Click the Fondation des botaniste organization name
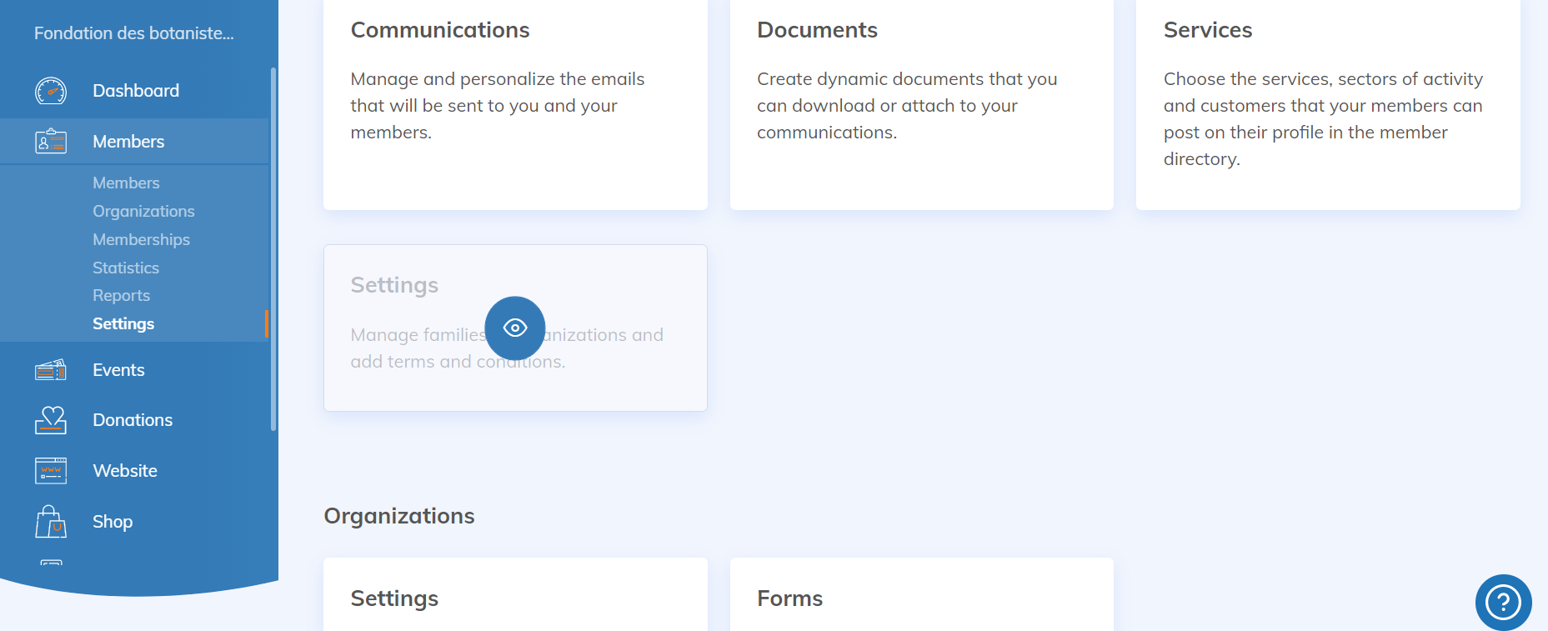 coord(133,33)
